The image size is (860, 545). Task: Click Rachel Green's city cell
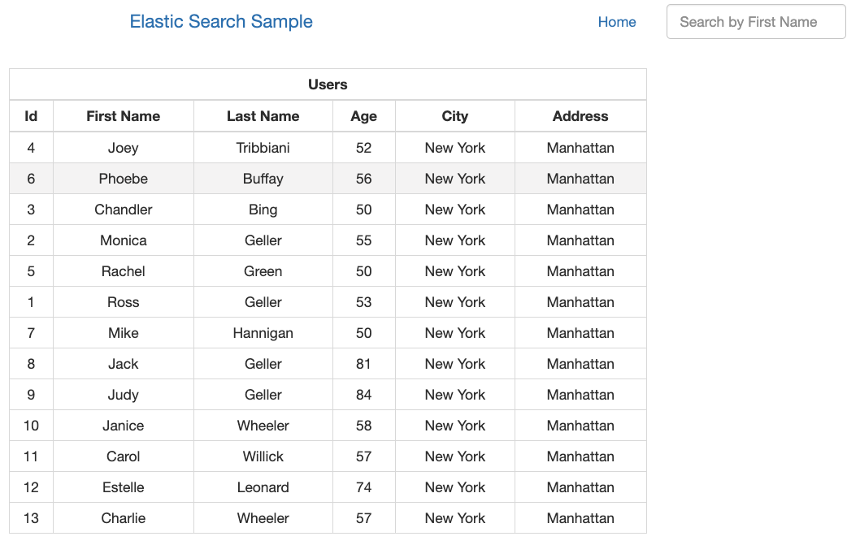coord(454,270)
